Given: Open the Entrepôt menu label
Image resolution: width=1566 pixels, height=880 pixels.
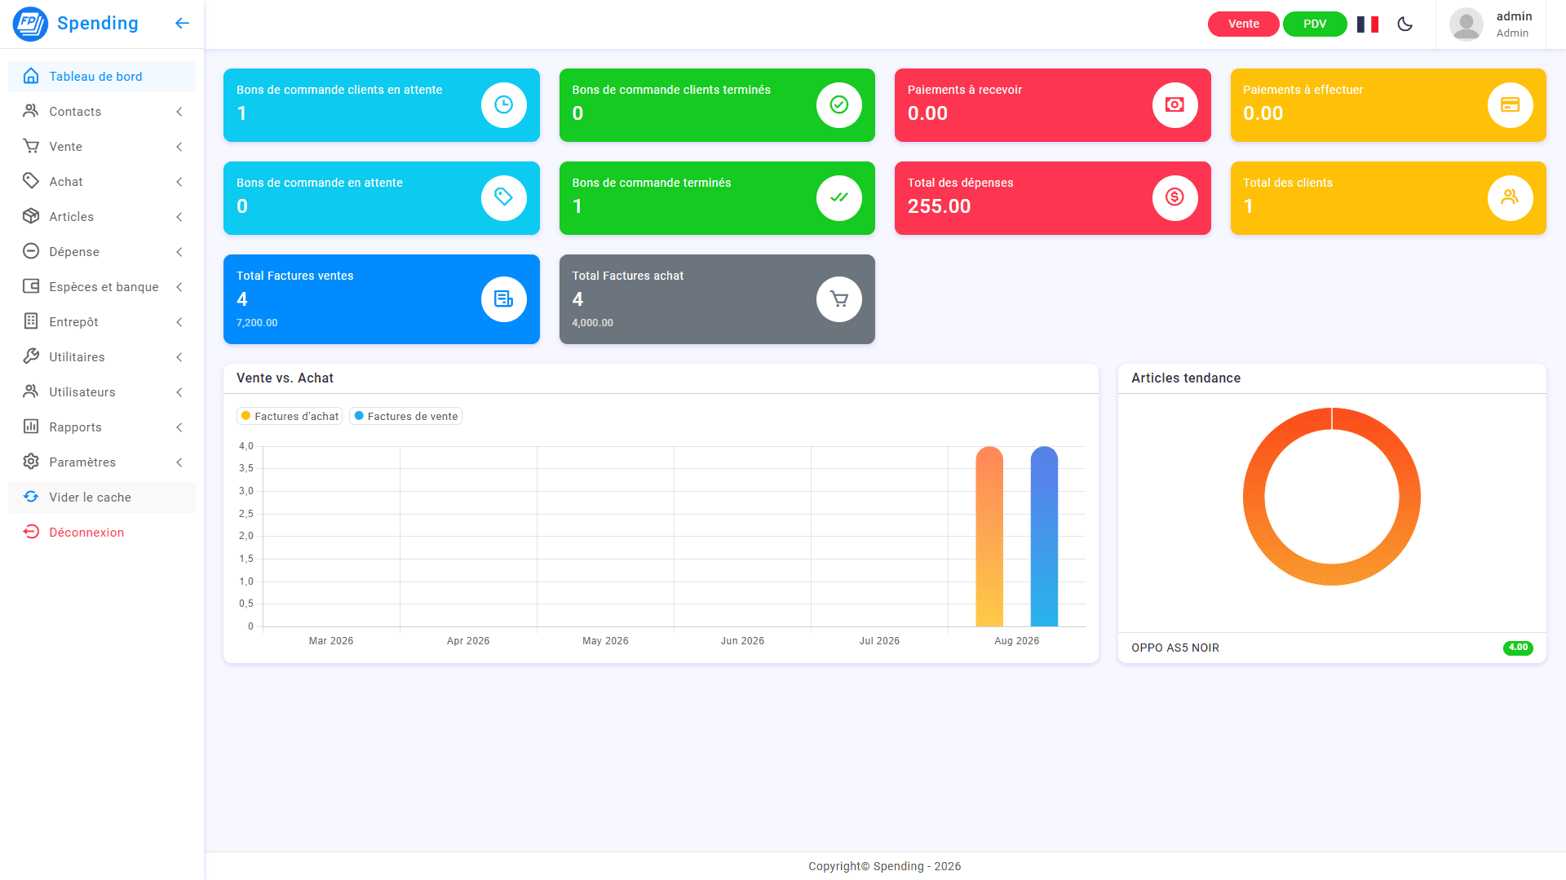Looking at the screenshot, I should coord(73,322).
